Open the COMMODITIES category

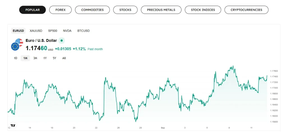[x=92, y=10]
